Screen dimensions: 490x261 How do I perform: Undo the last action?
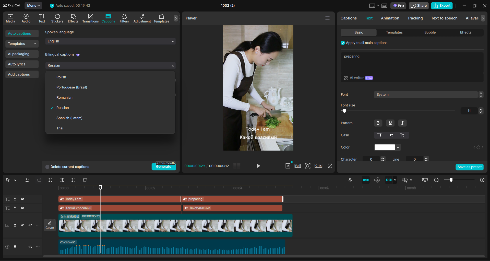pyautogui.click(x=27, y=180)
